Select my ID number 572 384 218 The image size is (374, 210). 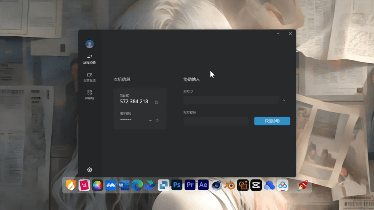pyautogui.click(x=135, y=102)
